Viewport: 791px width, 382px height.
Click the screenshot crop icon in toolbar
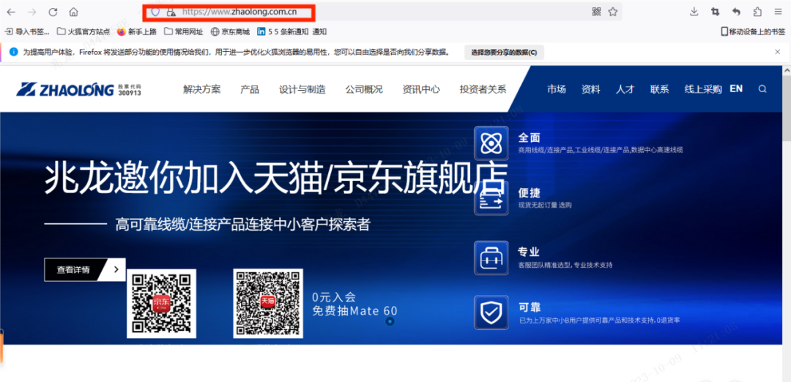[x=715, y=12]
